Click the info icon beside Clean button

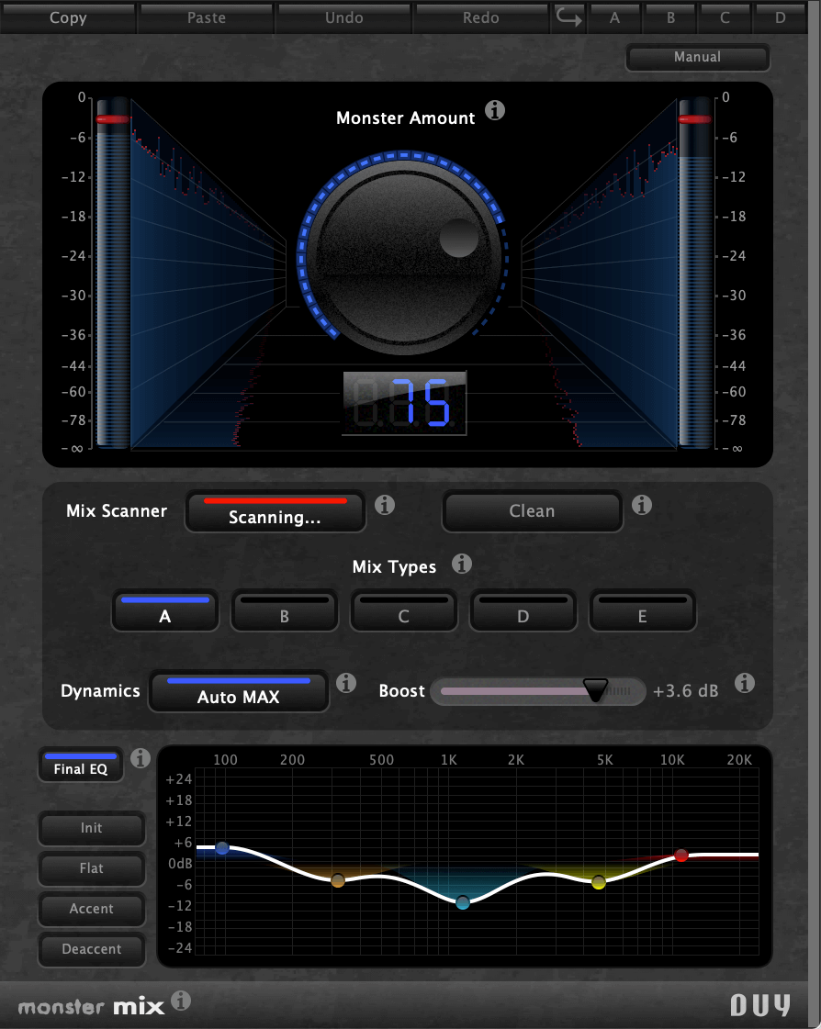[x=643, y=504]
